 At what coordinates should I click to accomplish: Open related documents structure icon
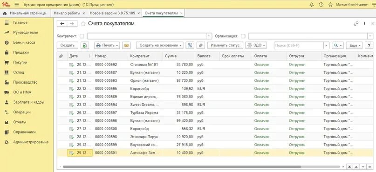(x=190, y=45)
